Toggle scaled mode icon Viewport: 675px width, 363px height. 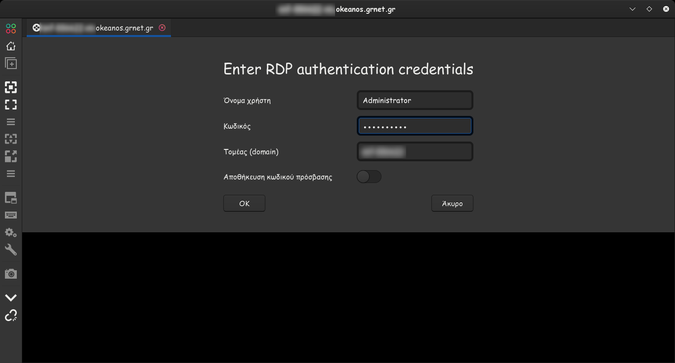[11, 156]
